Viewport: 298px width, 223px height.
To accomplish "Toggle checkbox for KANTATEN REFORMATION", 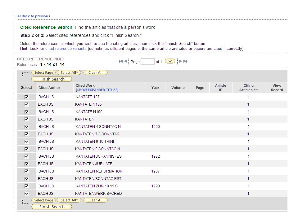I will tap(26, 171).
